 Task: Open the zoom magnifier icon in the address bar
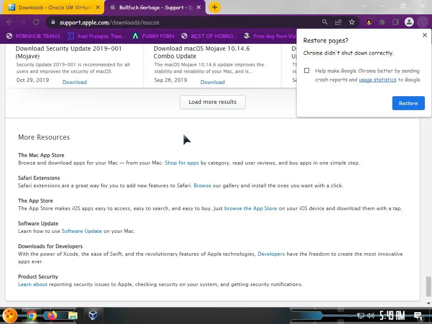[324, 22]
